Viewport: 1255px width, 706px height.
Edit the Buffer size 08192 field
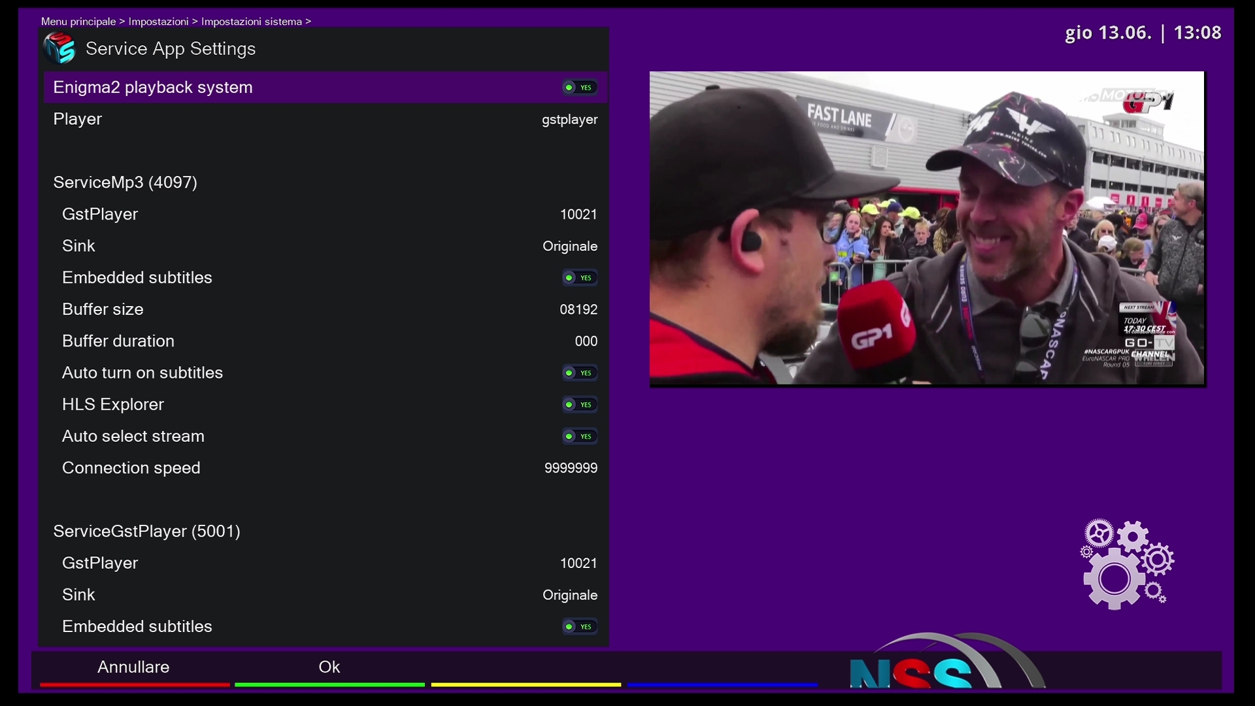click(578, 310)
